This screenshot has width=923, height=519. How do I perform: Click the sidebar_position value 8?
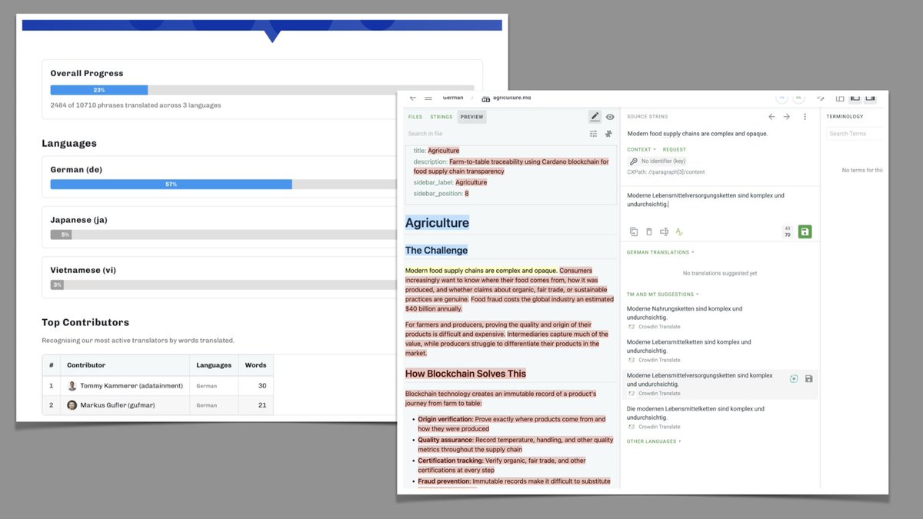pos(466,194)
